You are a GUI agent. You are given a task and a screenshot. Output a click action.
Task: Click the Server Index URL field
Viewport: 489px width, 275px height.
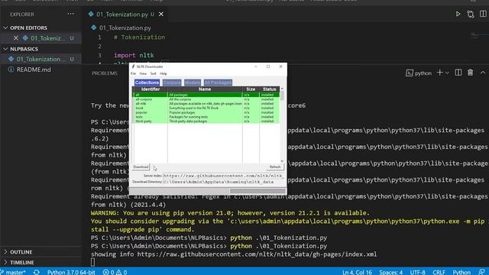[223, 176]
